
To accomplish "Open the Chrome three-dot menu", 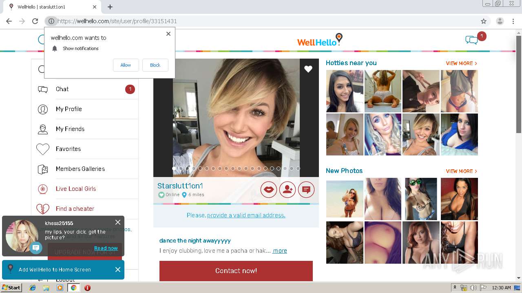I will pos(513,21).
